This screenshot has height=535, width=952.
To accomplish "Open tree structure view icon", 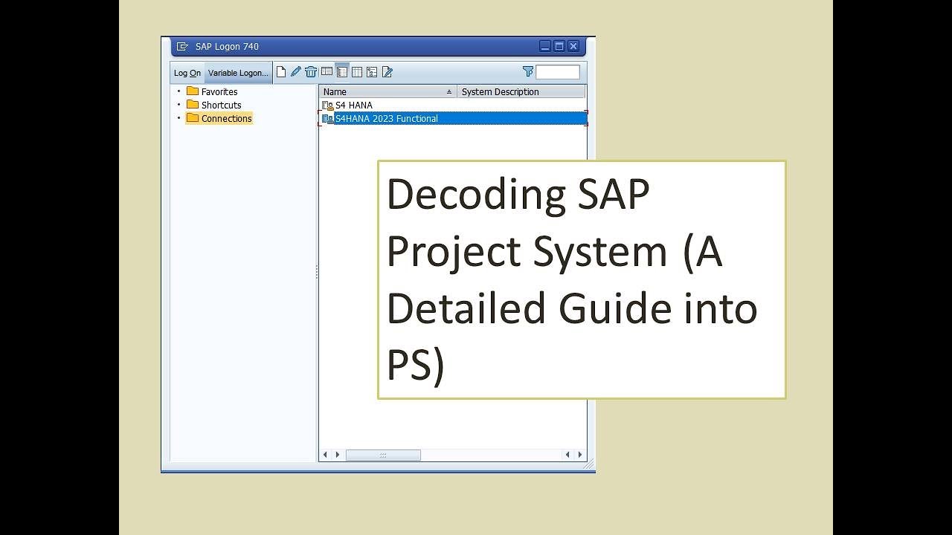I will click(372, 72).
